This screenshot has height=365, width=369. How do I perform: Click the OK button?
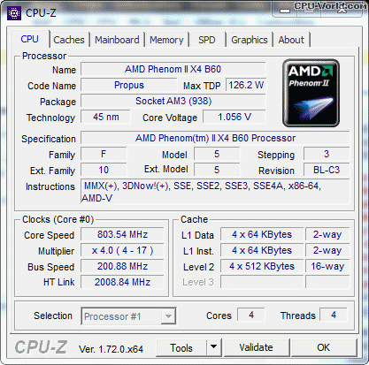point(323,347)
